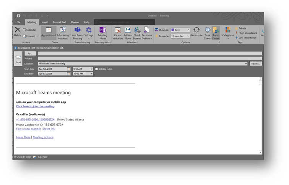Set meeting Recurrence
The height and width of the screenshot is (185, 289).
[x=196, y=32]
